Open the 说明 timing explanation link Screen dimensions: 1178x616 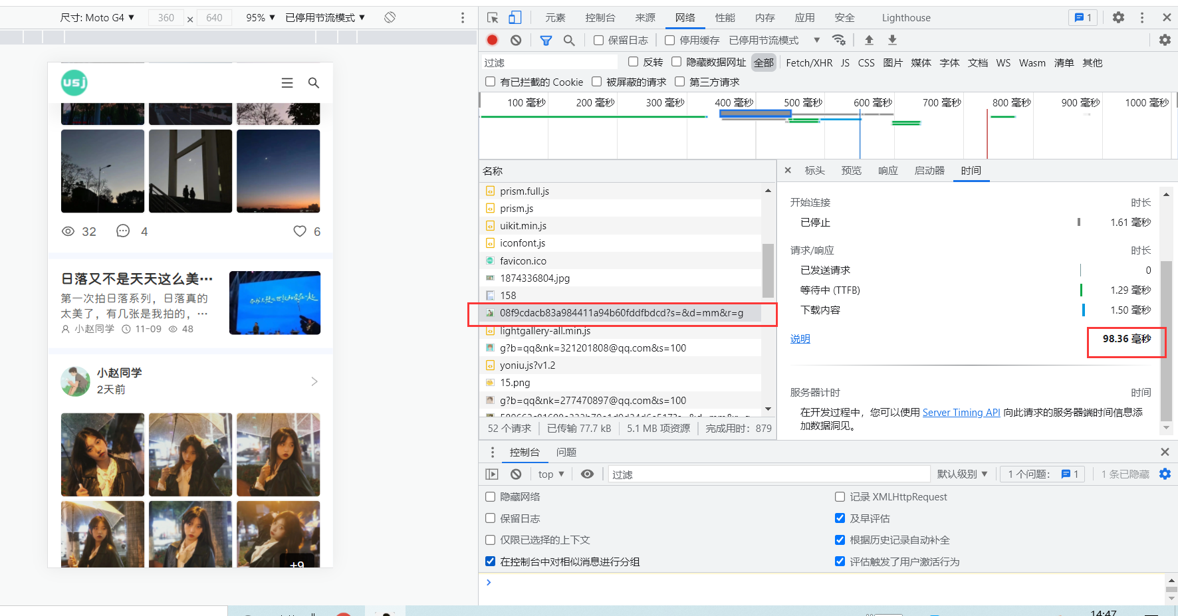coord(800,339)
